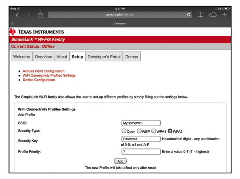Select the WPA1 security type radio
Viewport: 240px width, 179px height.
coord(154,131)
